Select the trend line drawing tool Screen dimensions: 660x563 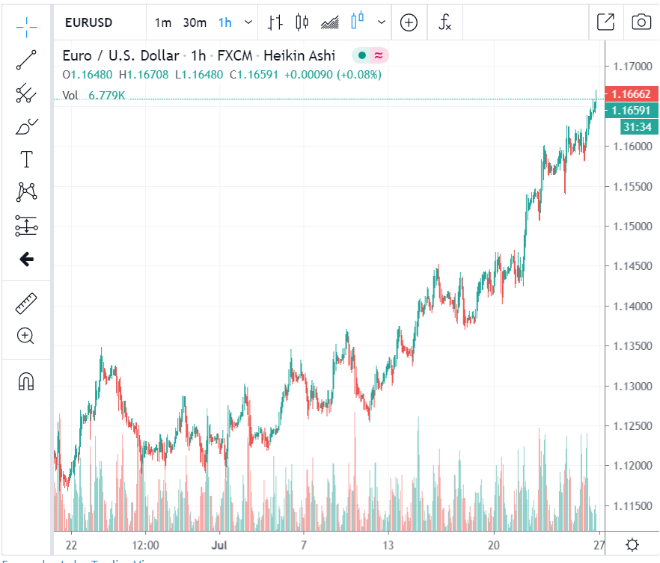pyautogui.click(x=26, y=60)
